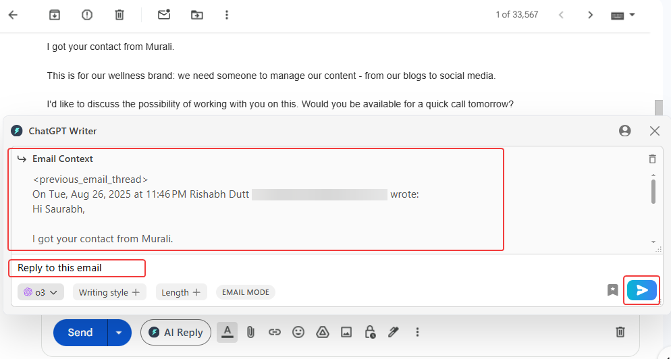The width and height of the screenshot is (671, 359).
Task: Open input tools keyboard dropdown
Action: tap(622, 16)
